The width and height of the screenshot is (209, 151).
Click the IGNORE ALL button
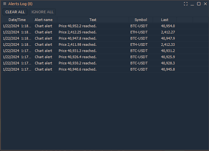point(43,12)
